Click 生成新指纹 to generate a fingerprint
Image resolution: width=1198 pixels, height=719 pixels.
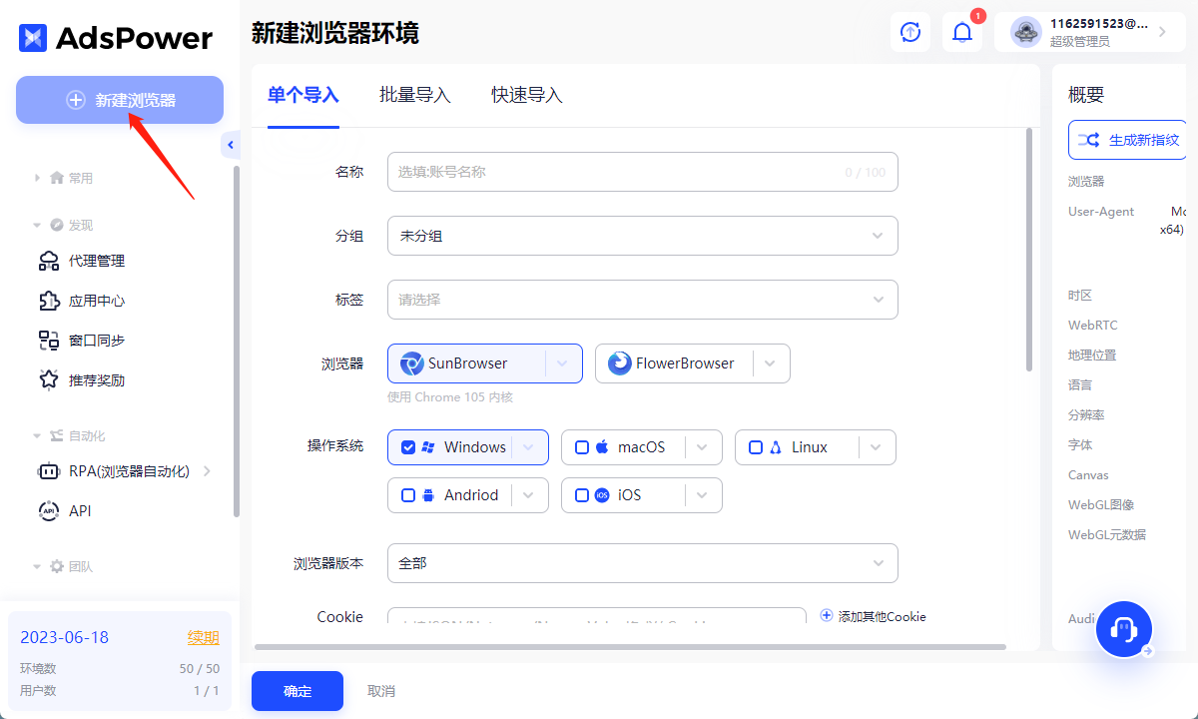(1128, 140)
